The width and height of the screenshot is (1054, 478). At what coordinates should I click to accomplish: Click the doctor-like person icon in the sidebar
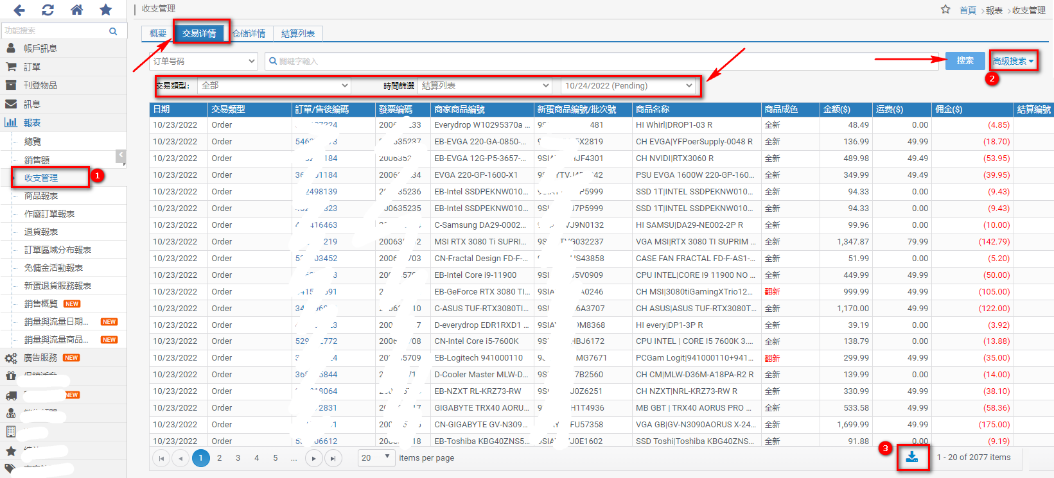(11, 413)
